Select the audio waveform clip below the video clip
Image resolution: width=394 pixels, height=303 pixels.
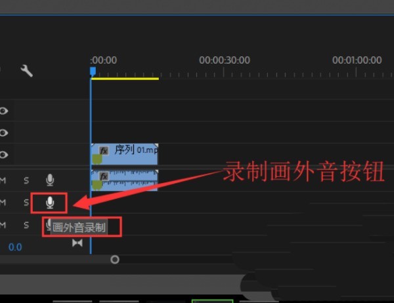point(131,180)
